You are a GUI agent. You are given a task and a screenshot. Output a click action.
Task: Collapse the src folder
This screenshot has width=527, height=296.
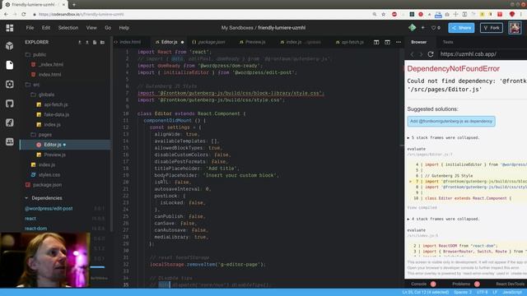[33, 85]
